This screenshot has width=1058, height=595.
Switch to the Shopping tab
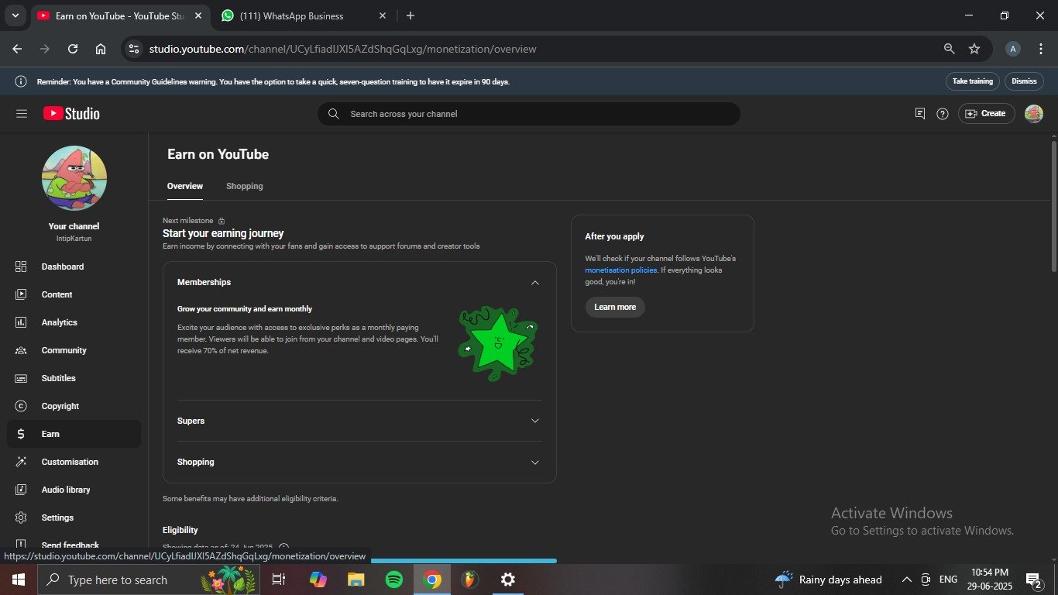click(245, 186)
